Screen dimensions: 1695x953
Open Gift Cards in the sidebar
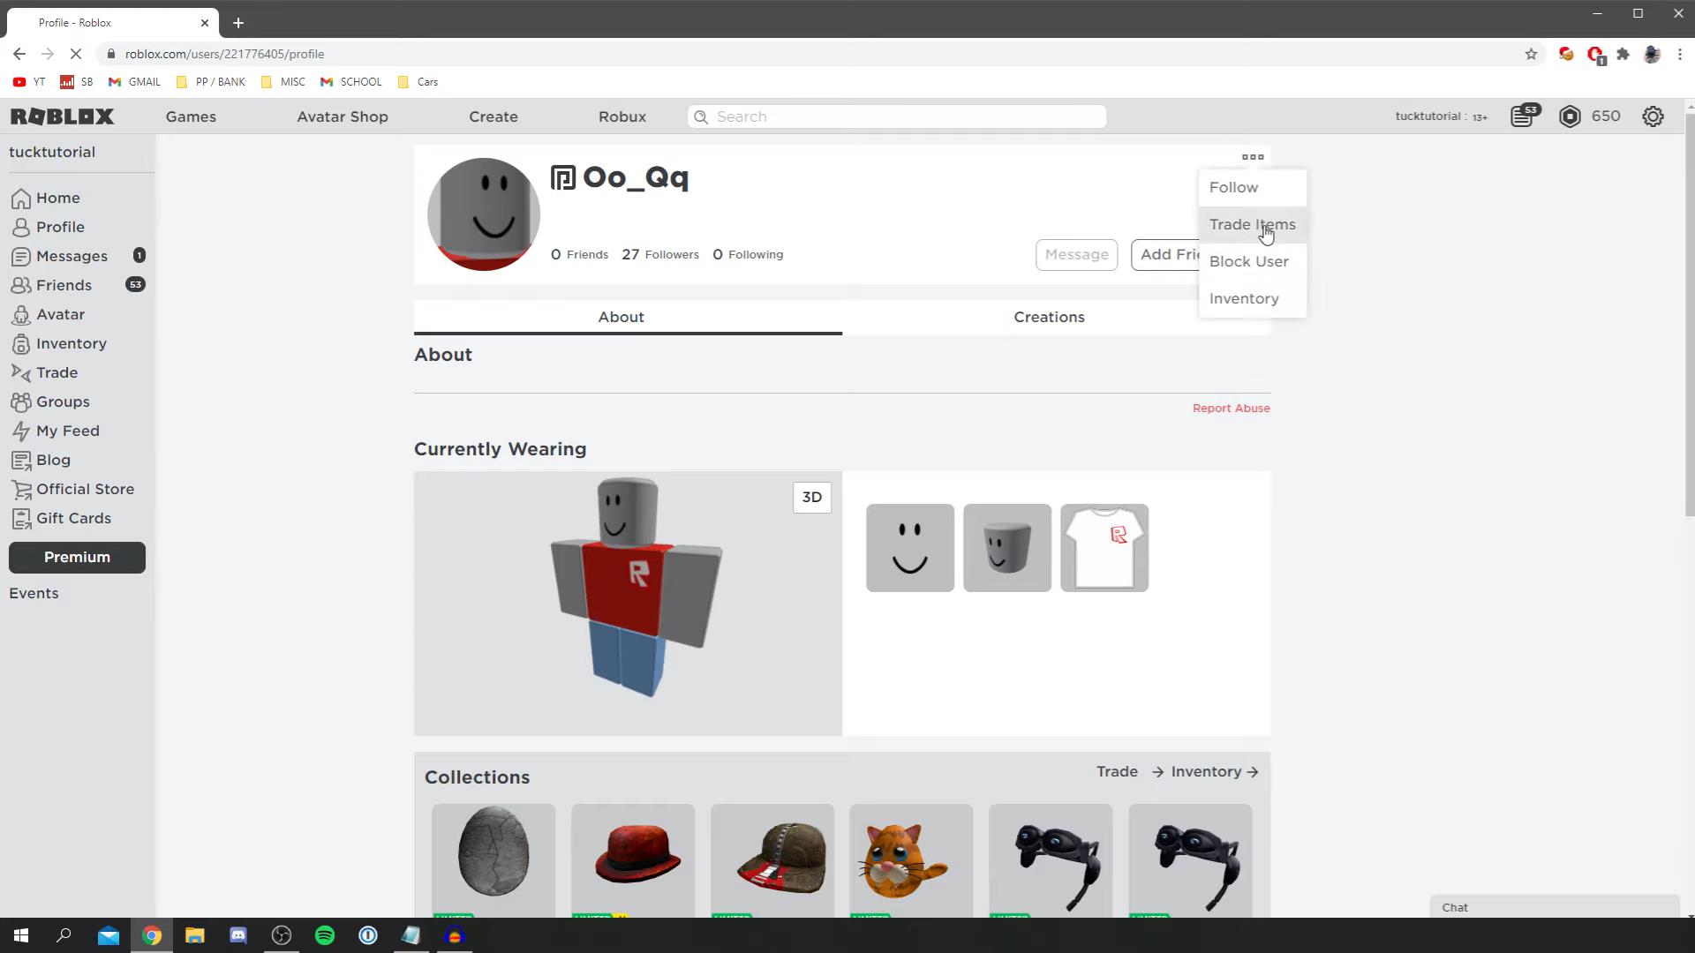point(62,519)
